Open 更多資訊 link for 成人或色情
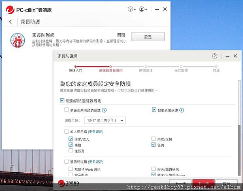This screenshot has width=243, height=191. 96,132
